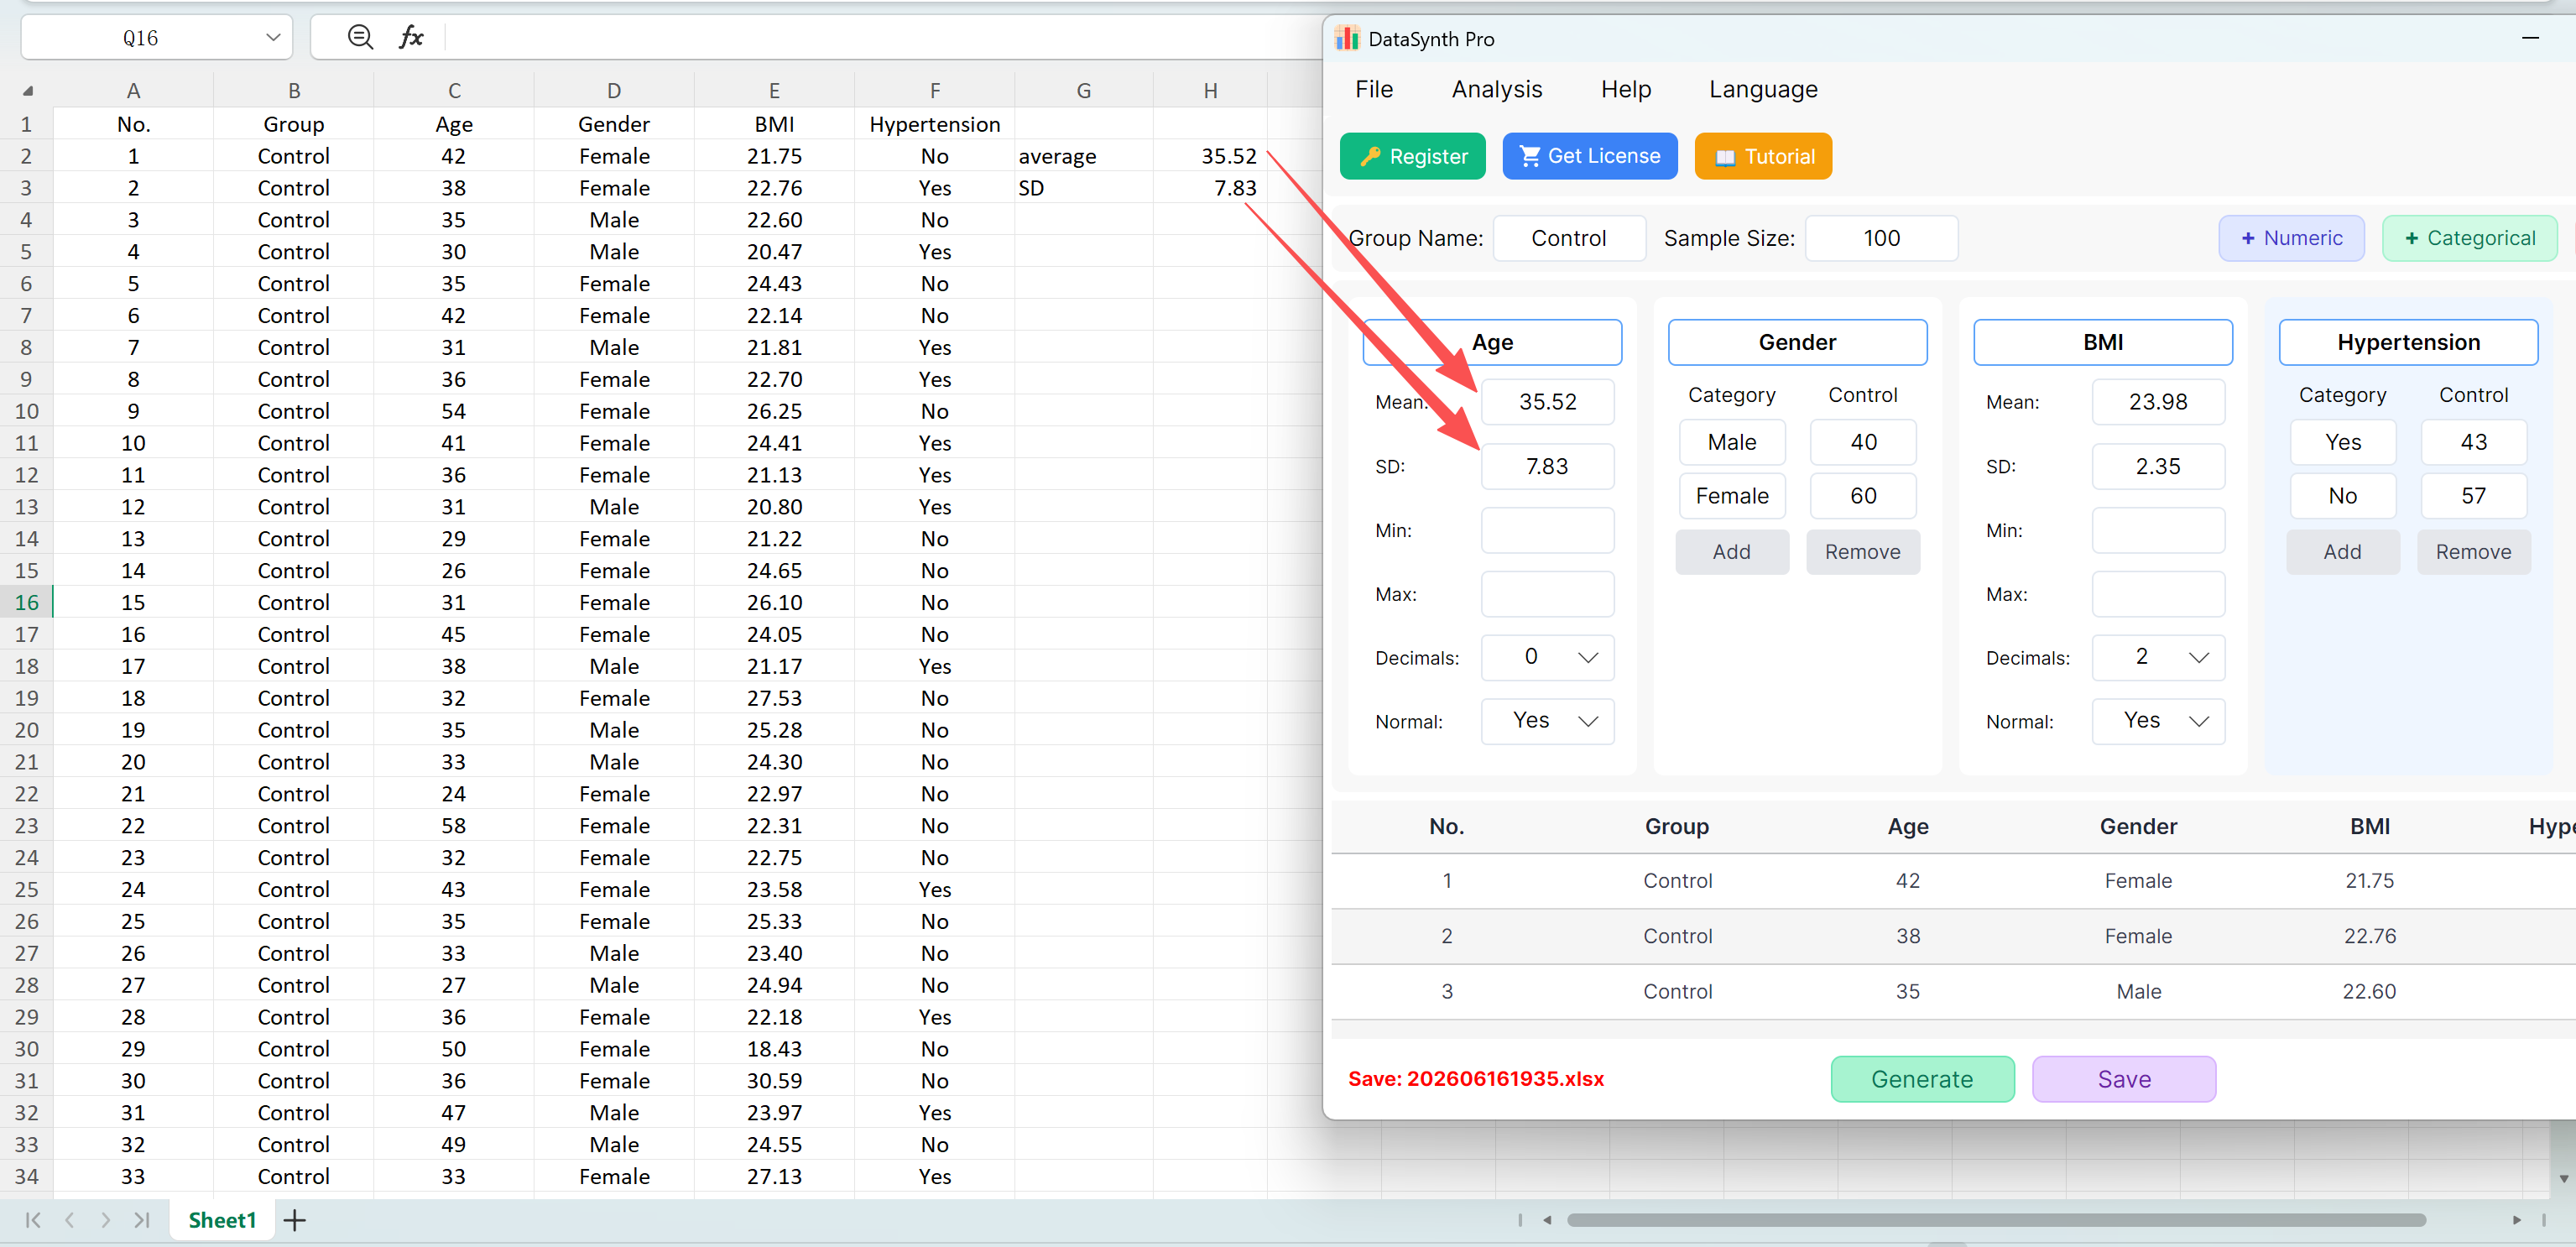
Task: Open the Help menu
Action: point(1625,89)
